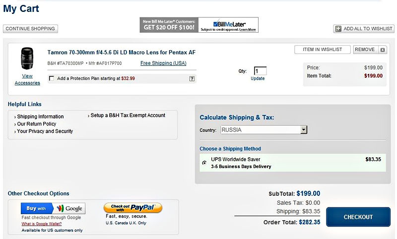Click the Item in Wishlist button

(x=322, y=50)
